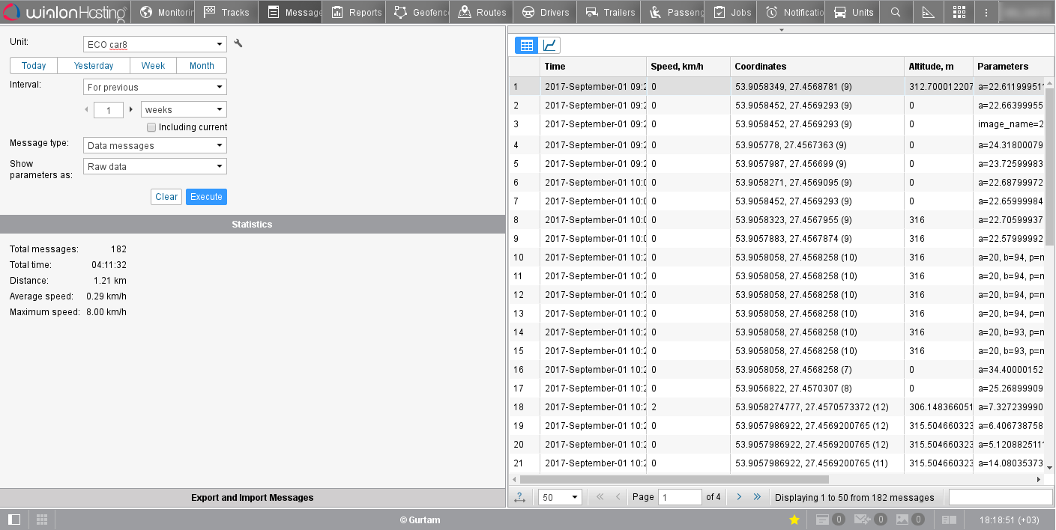This screenshot has height=530, width=1056.
Task: Open unit properties wrench icon
Action: (x=238, y=44)
